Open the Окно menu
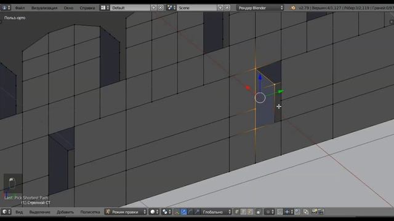This screenshot has width=394, height=221. click(x=68, y=8)
